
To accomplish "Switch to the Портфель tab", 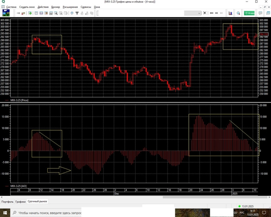I will pos(7,202).
